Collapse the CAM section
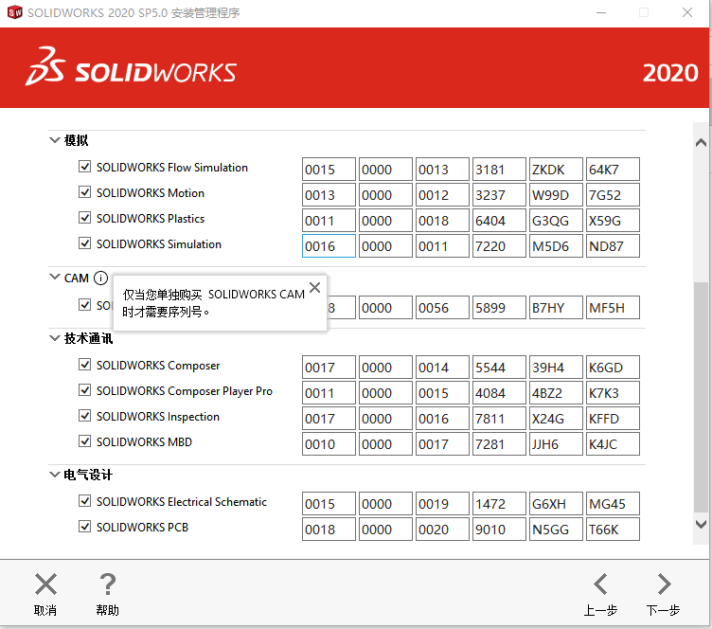This screenshot has height=629, width=712. [x=55, y=277]
